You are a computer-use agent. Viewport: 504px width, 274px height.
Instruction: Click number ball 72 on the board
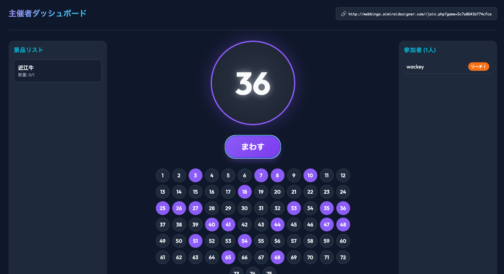point(343,257)
